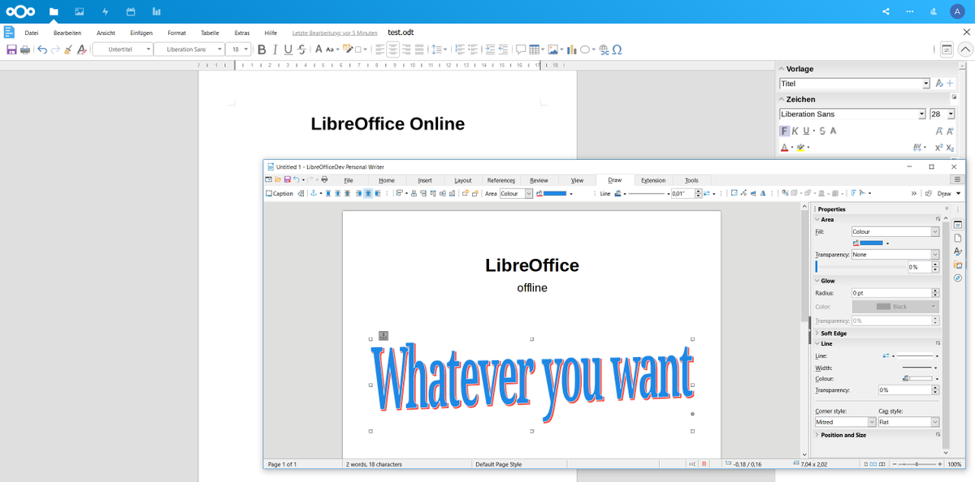Image resolution: width=975 pixels, height=482 pixels.
Task: Open the Nextcloud Files app icon
Action: click(54, 11)
